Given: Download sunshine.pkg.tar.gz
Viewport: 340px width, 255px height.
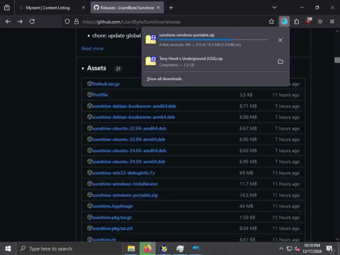Looking at the screenshot, I should point(112,217).
